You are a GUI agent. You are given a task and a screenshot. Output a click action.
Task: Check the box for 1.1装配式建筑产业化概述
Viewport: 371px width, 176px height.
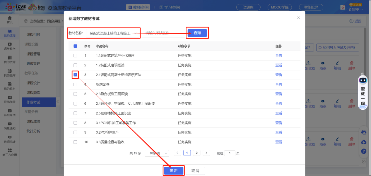pos(75,56)
